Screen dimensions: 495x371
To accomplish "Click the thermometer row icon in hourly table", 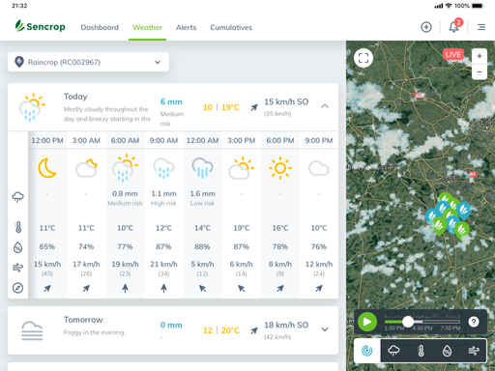I will coord(18,227).
